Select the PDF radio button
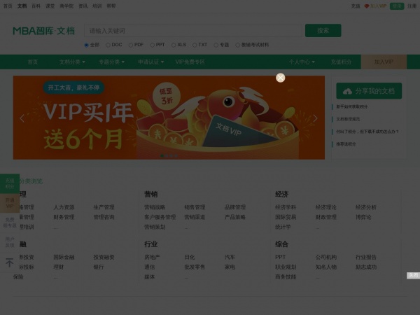 pos(130,45)
